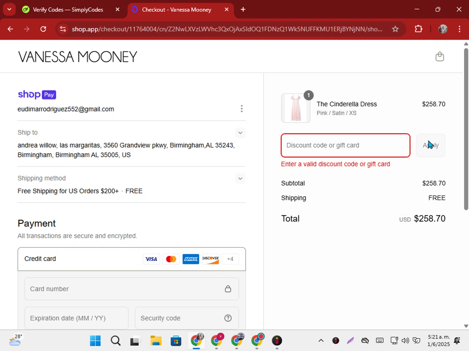Bookmark this page with the star icon
The height and width of the screenshot is (351, 469).
pos(395,29)
